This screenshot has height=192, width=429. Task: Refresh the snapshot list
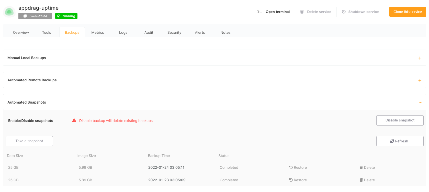[x=400, y=141]
